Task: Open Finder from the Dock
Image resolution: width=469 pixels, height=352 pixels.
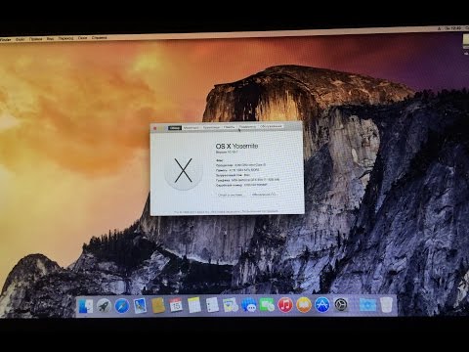Action: pos(85,306)
